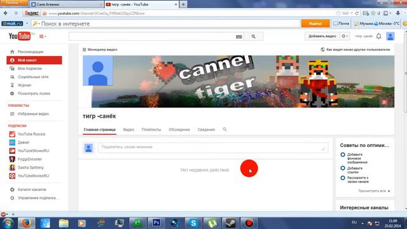The width and height of the screenshot is (407, 229).
Task: Open the Firefox menu button
Action: 14,3
